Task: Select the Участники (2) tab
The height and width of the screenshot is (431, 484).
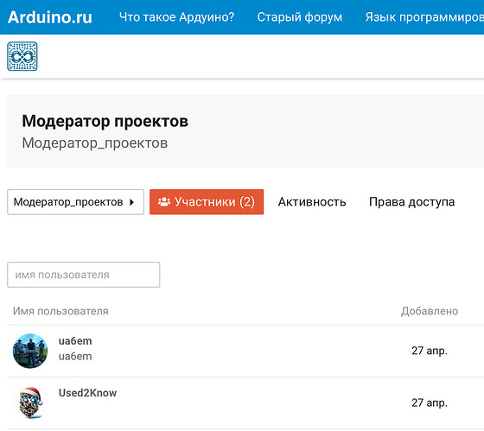Action: (x=207, y=202)
